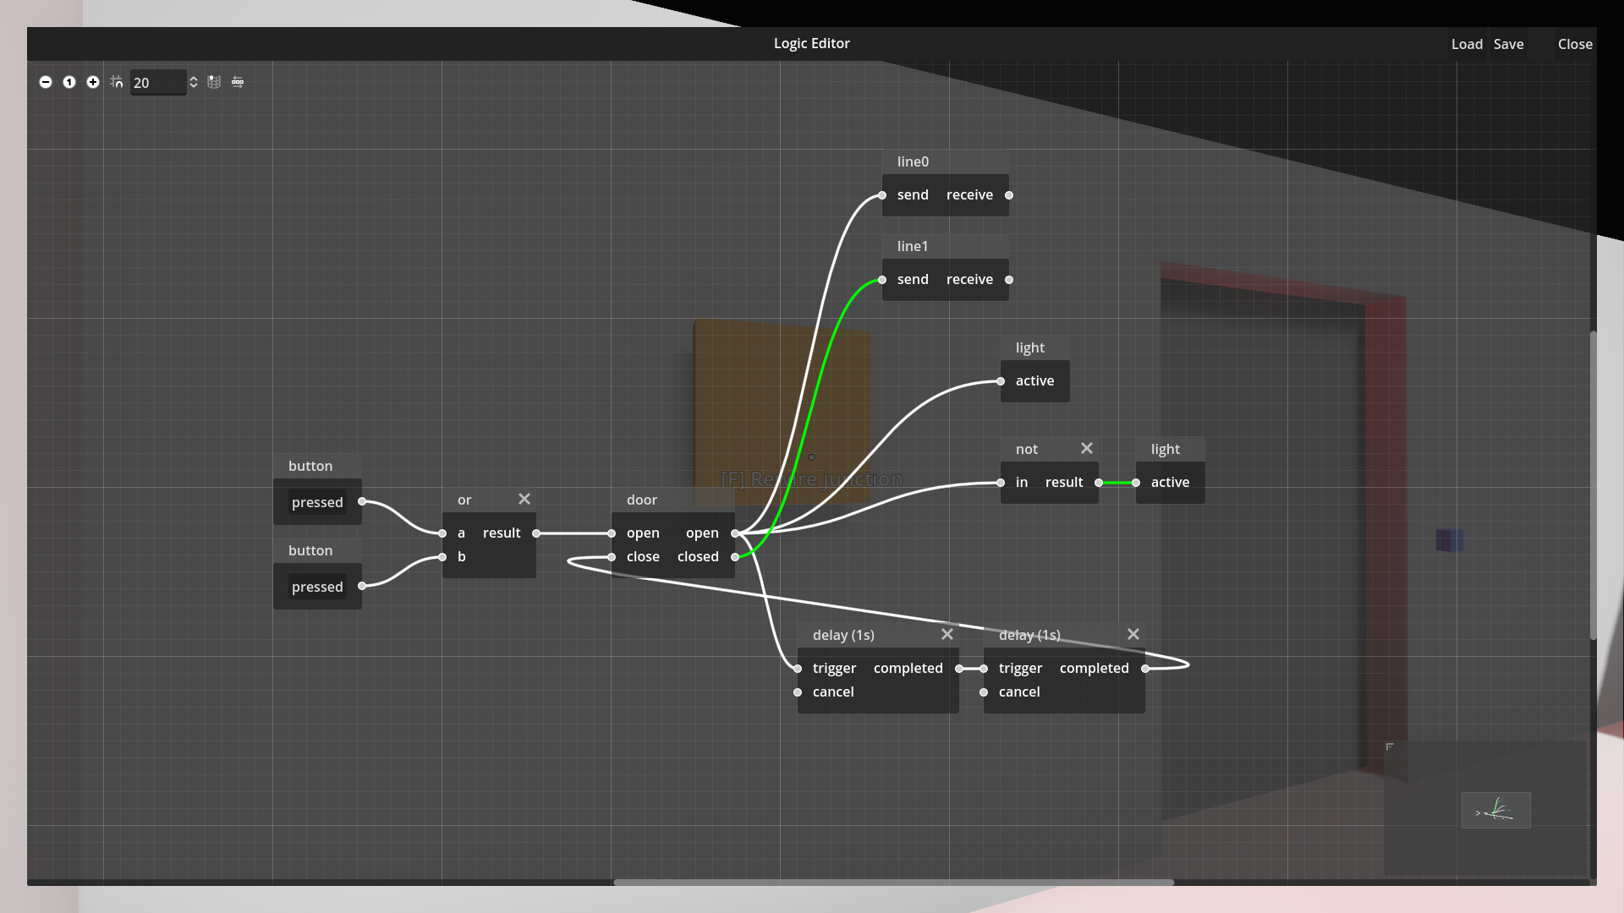This screenshot has height=913, width=1624.
Task: Click the Load button
Action: [x=1467, y=44]
